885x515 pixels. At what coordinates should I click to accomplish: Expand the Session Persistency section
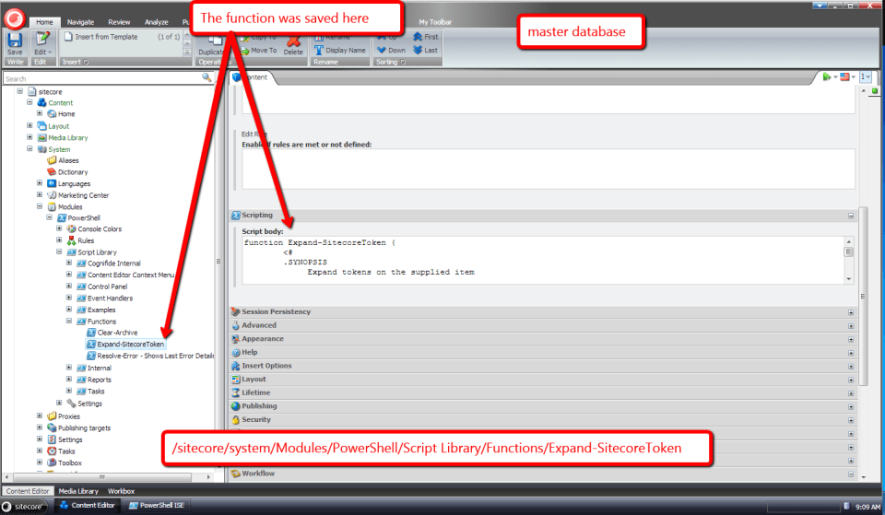(x=850, y=312)
